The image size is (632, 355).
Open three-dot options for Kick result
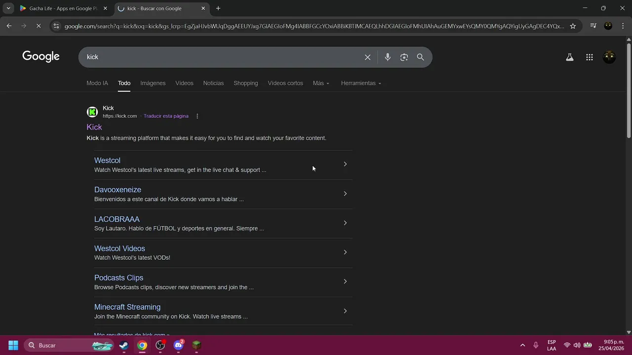197,116
